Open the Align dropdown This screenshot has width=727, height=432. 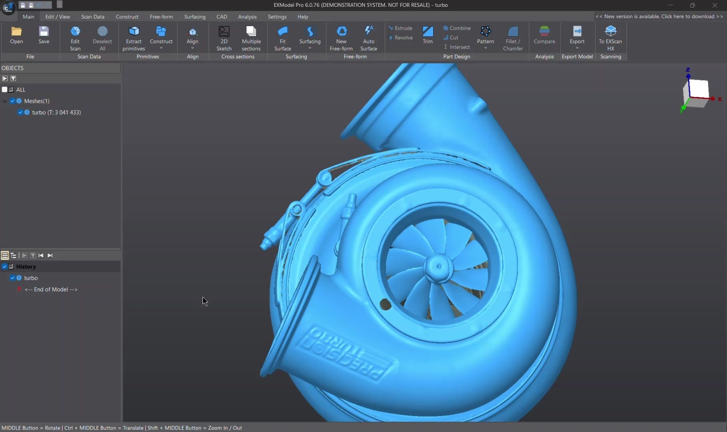[193, 48]
